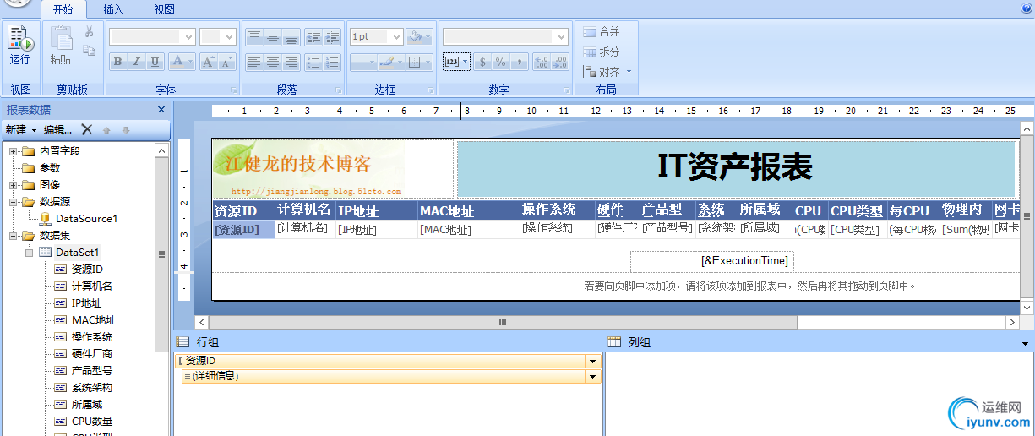Screen dimensions: 1035x436
Task: Open the font size combo box
Action: (217, 36)
